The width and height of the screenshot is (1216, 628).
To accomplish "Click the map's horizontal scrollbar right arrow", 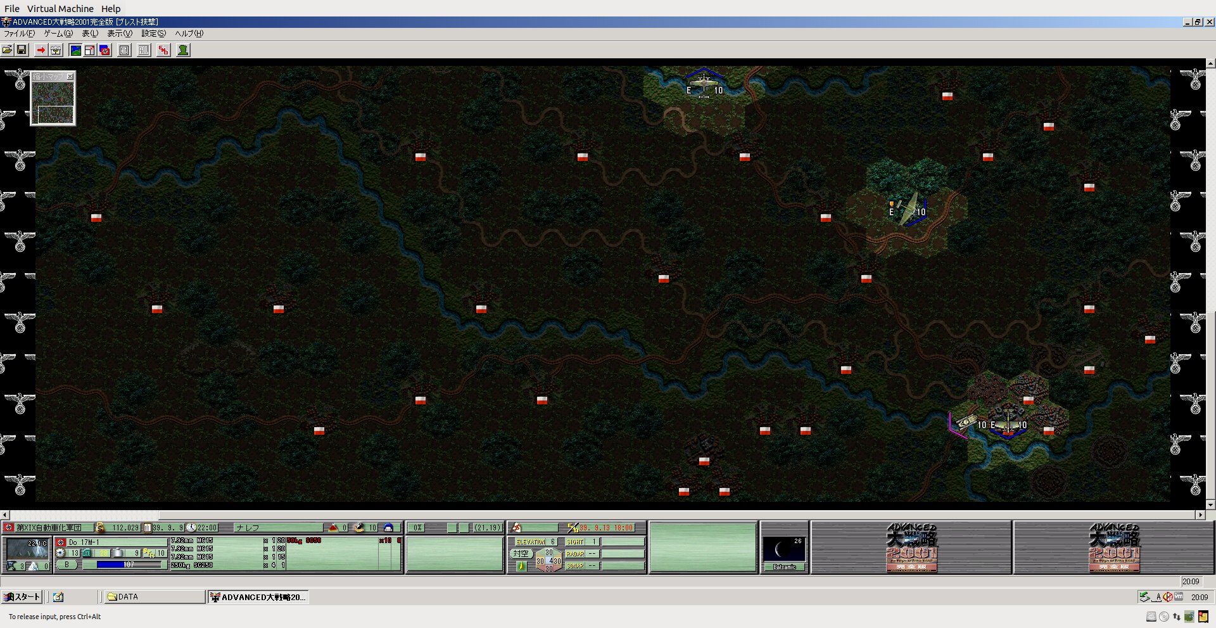I will point(1200,515).
